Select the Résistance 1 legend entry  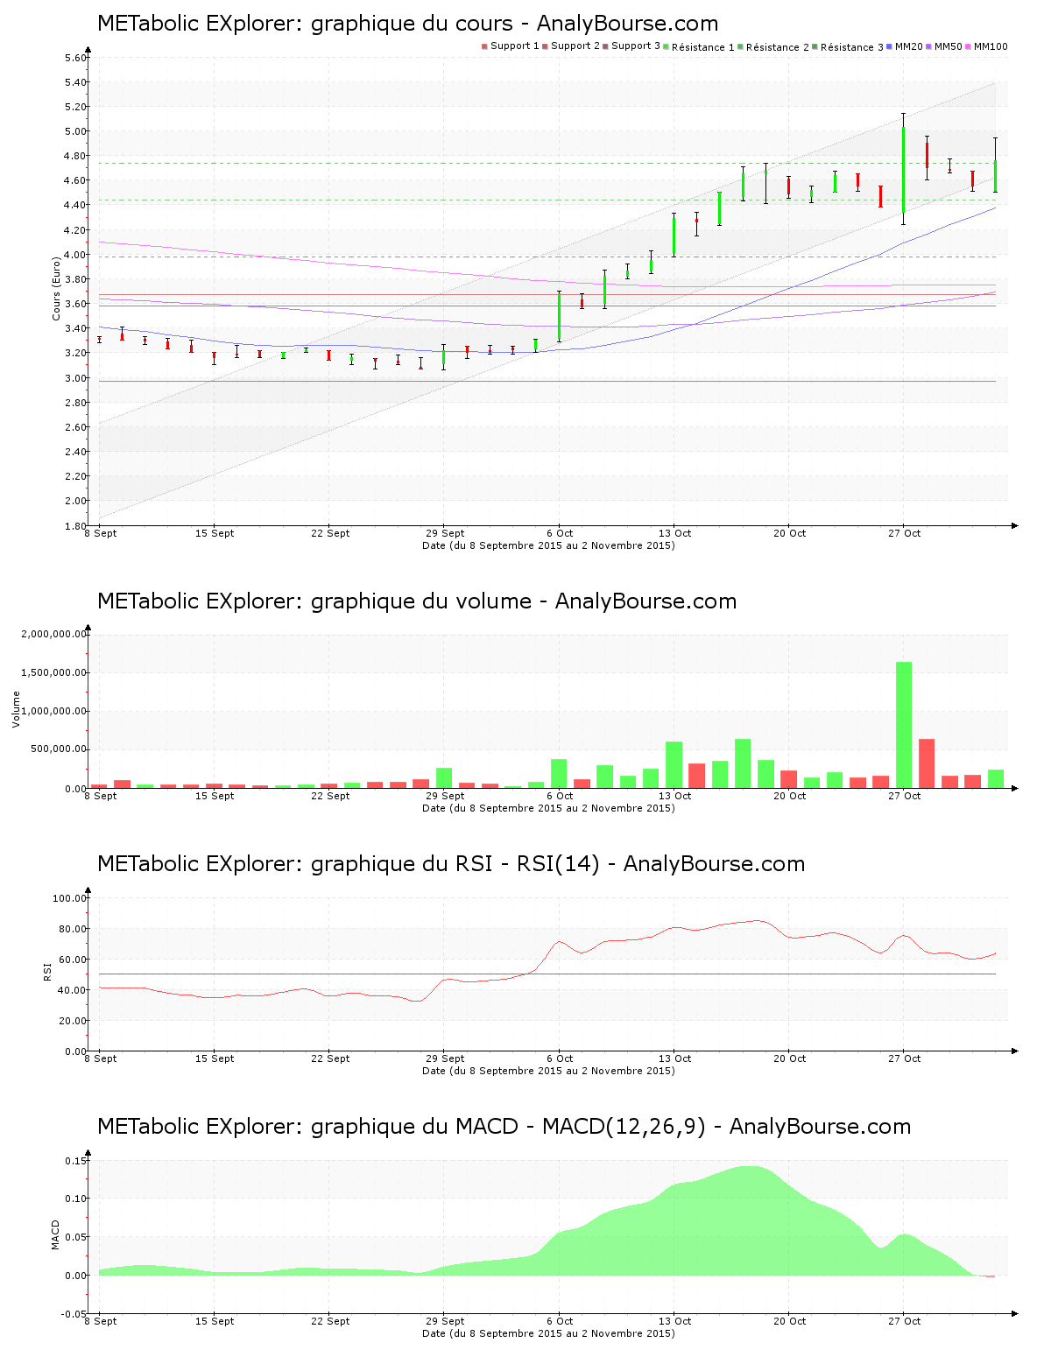click(x=699, y=46)
